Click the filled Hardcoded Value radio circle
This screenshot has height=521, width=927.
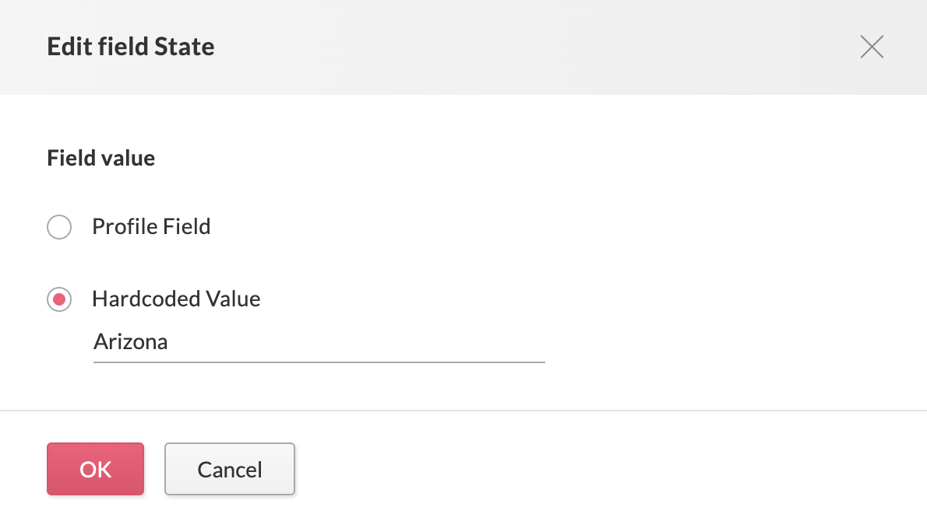click(59, 299)
